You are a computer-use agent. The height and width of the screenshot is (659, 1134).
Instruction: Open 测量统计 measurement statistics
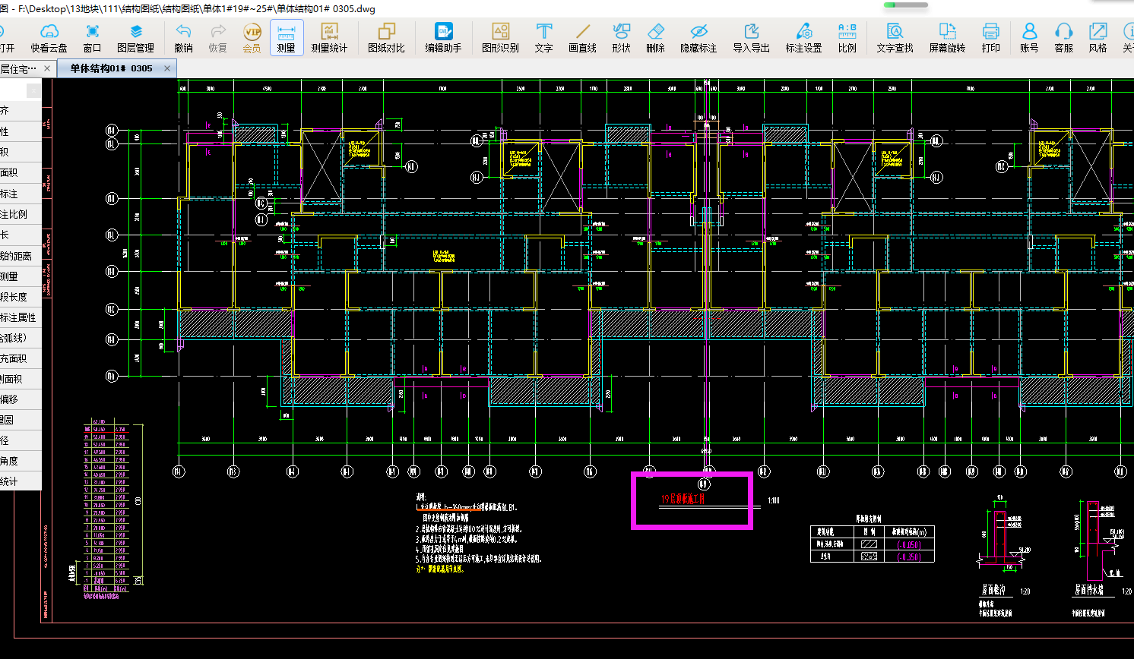pyautogui.click(x=329, y=37)
